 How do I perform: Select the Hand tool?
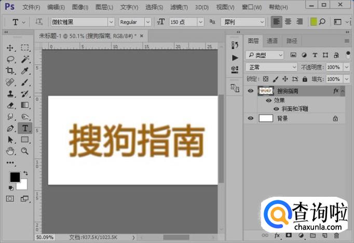tap(10, 151)
